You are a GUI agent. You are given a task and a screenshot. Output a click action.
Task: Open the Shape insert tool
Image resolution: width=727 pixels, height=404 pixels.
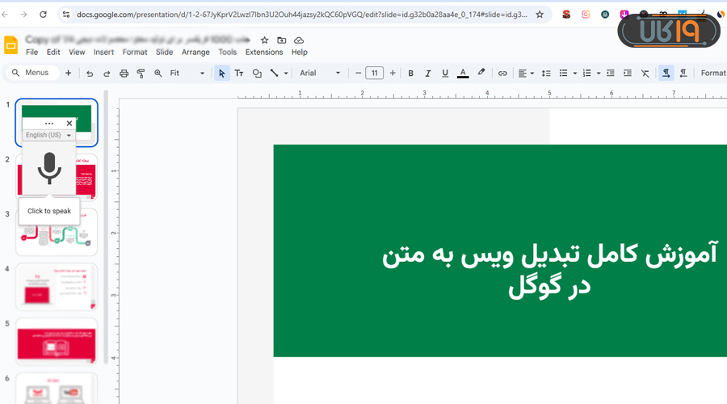click(x=257, y=74)
